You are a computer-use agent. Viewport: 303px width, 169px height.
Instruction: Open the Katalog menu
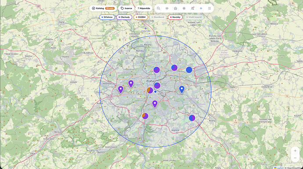[x=103, y=8]
